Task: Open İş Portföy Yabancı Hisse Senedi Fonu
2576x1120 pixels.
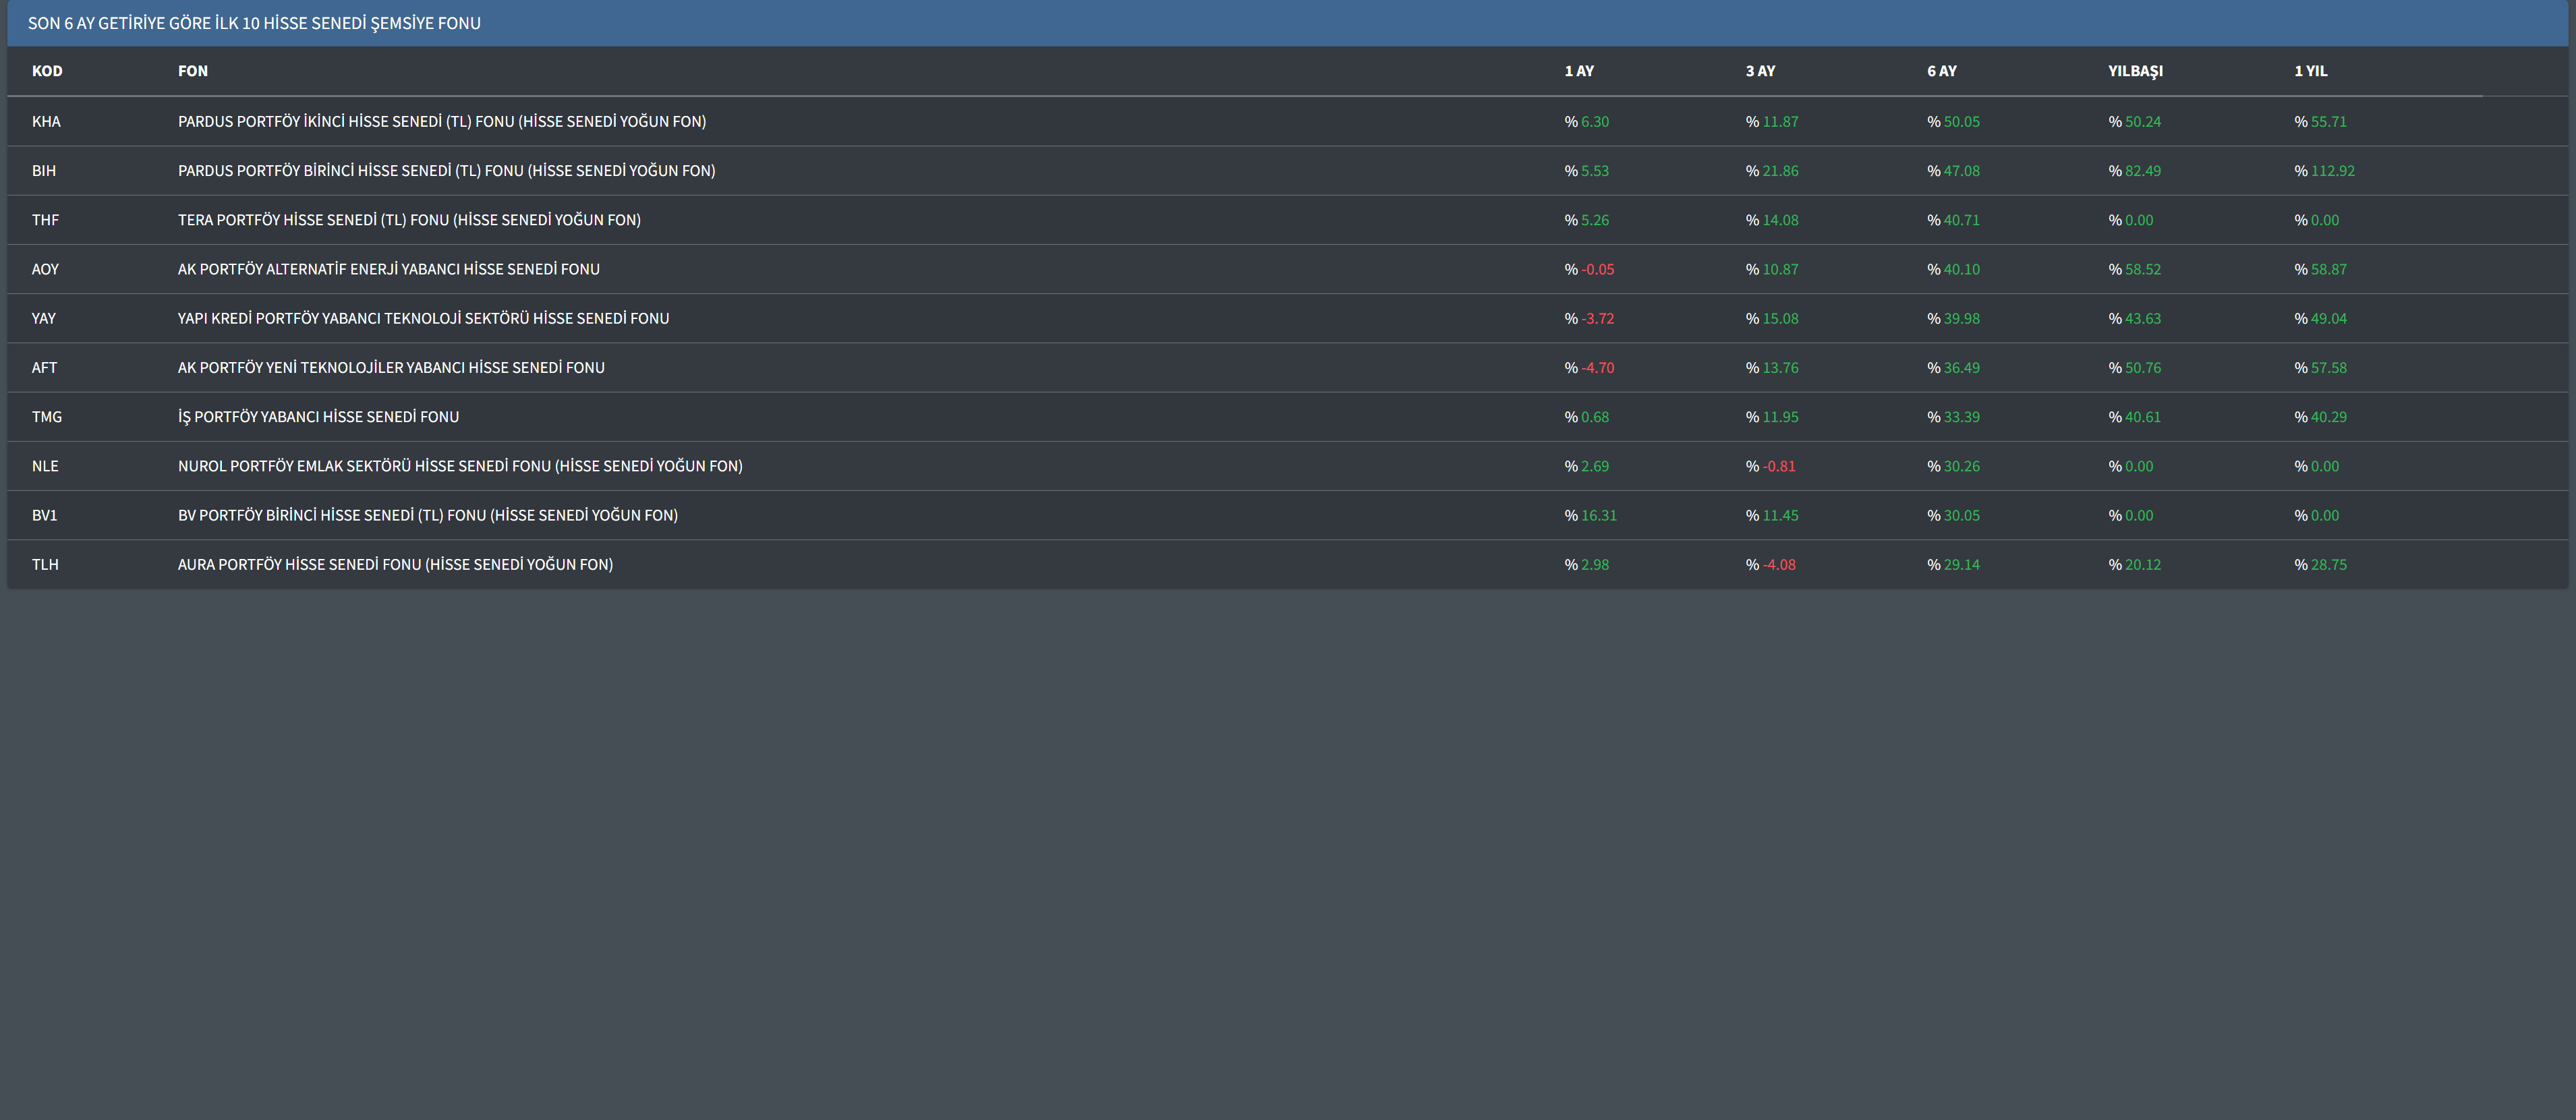Action: (318, 417)
